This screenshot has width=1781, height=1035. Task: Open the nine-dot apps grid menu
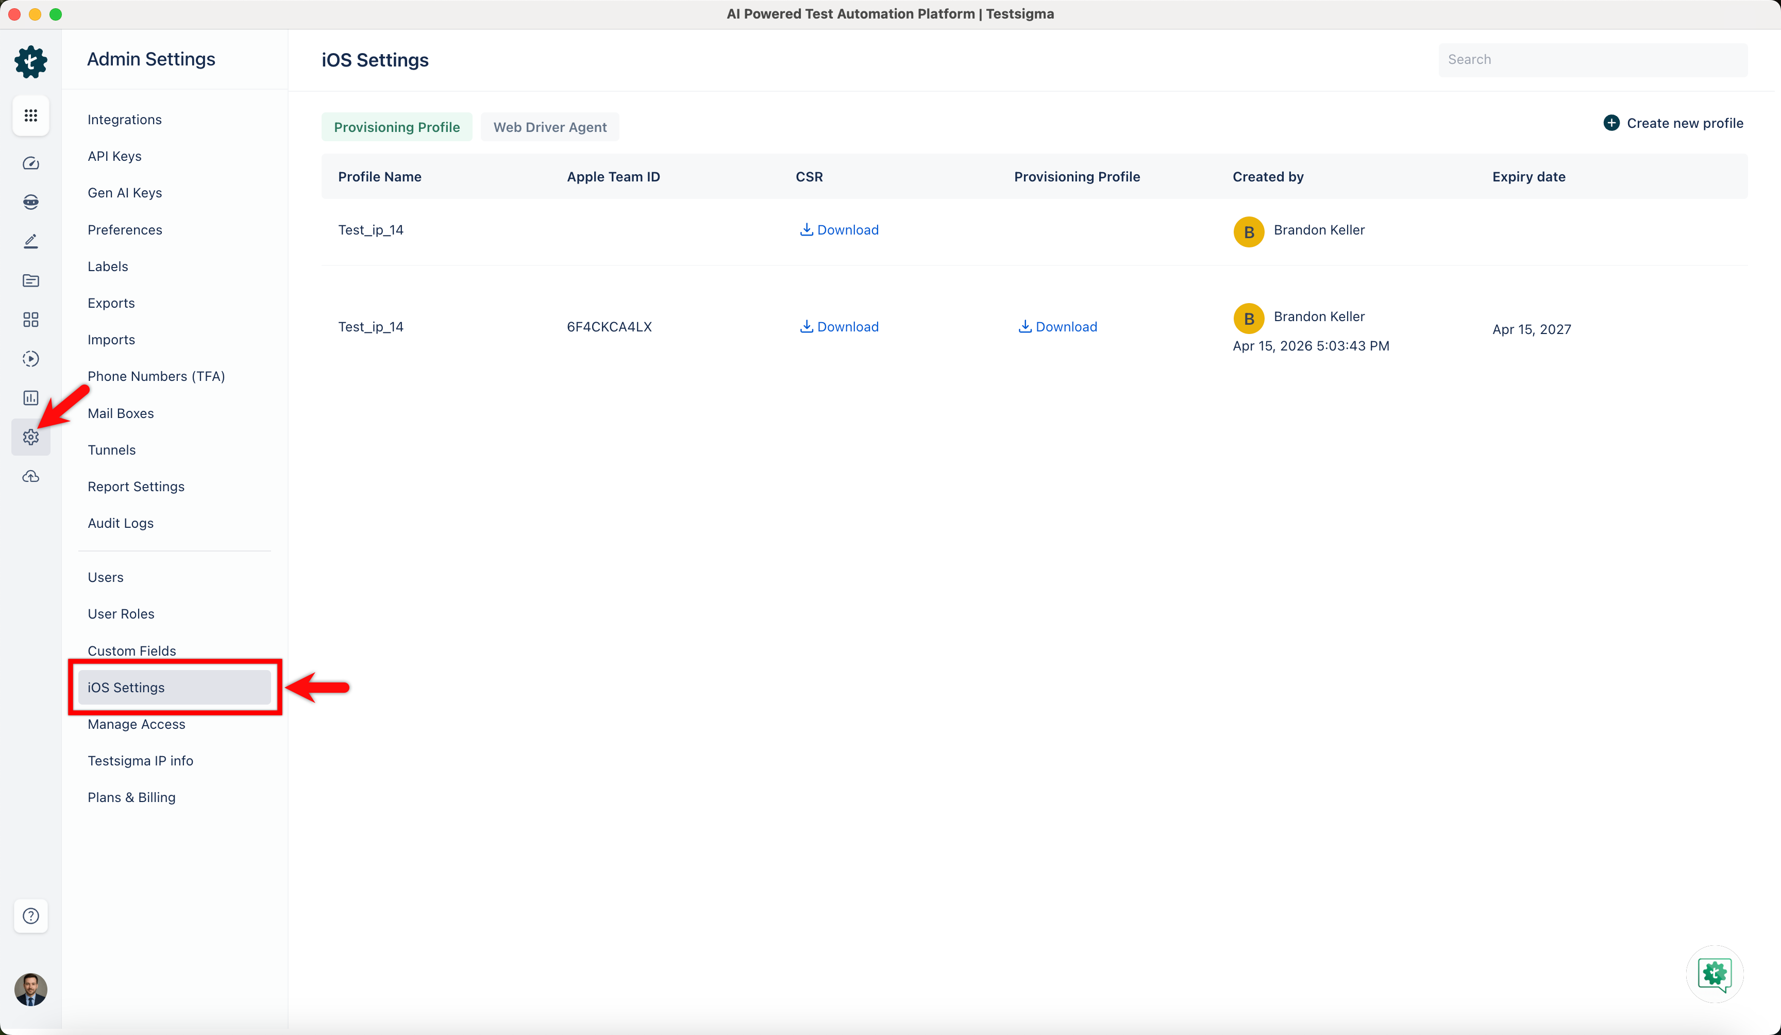coord(30,115)
